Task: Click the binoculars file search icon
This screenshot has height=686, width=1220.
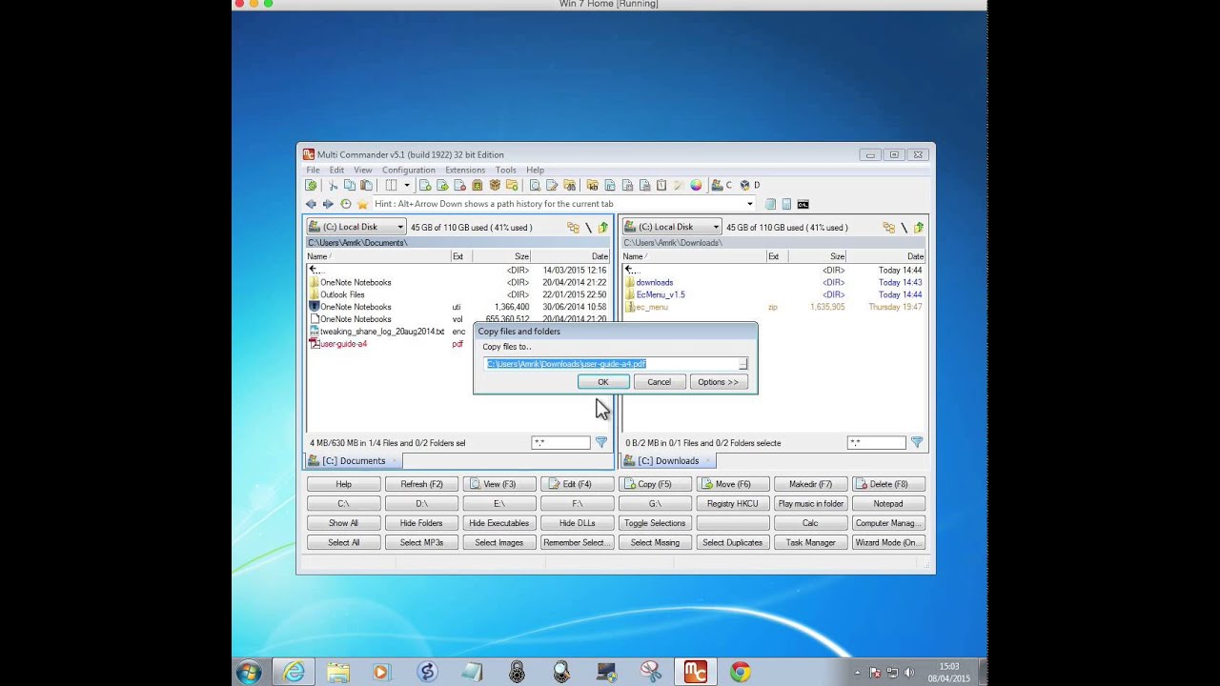Action: tap(569, 185)
